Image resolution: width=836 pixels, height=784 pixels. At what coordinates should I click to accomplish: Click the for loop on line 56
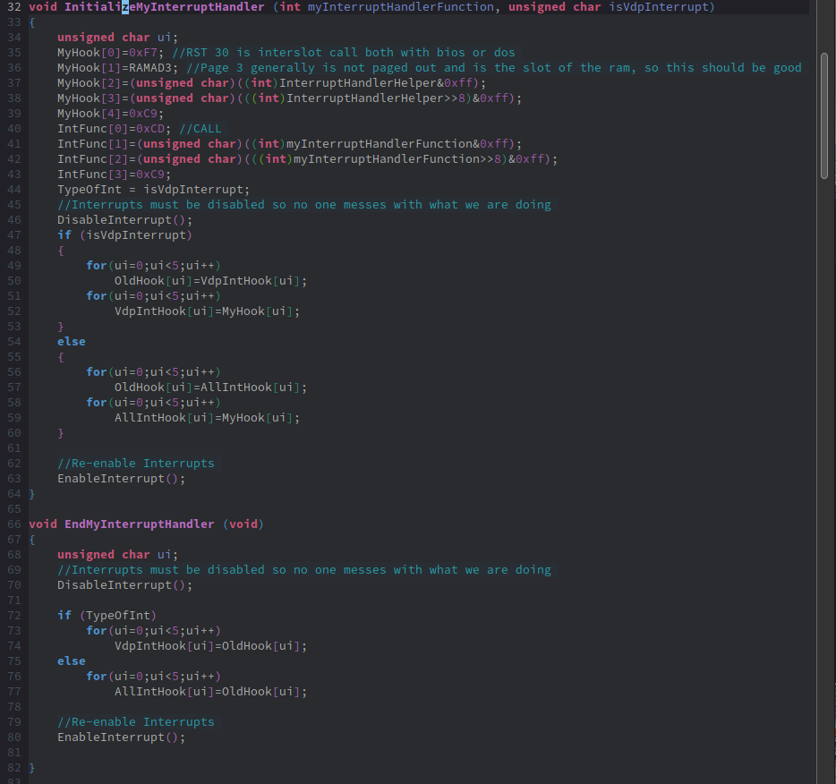point(154,372)
